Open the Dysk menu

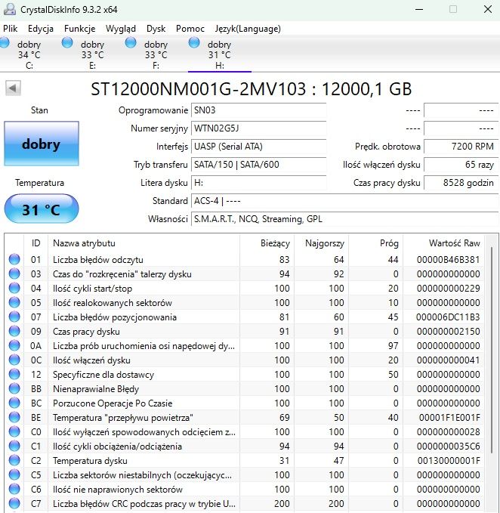pyautogui.click(x=156, y=29)
